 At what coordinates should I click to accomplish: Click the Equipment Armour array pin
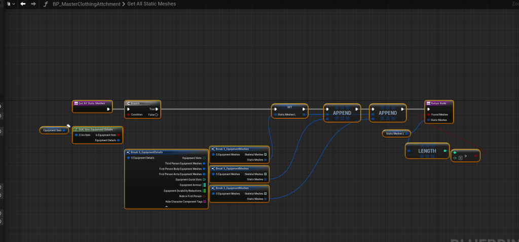(x=204, y=185)
